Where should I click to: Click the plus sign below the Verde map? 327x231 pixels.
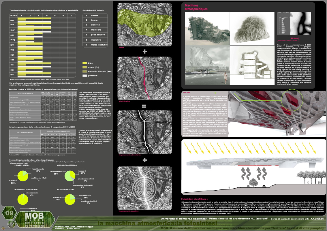click(144, 51)
